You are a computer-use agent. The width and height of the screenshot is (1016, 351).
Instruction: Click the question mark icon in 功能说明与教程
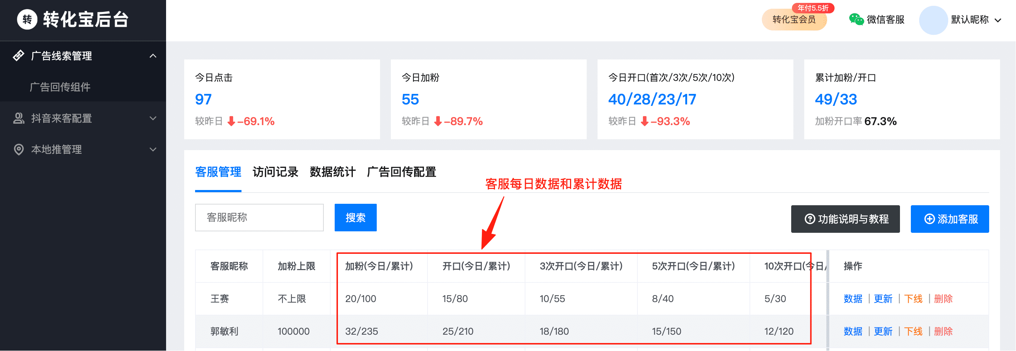click(x=809, y=219)
